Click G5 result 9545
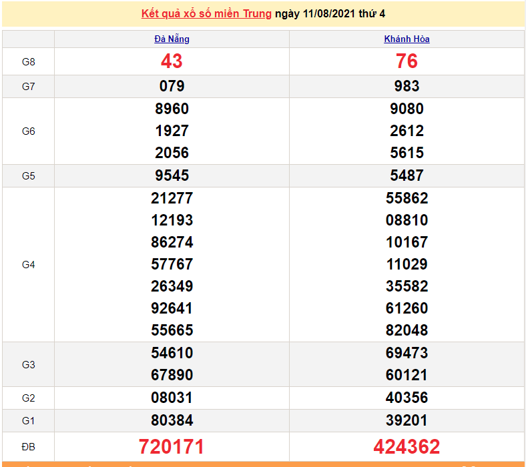This screenshot has width=526, height=467. pyautogui.click(x=172, y=175)
